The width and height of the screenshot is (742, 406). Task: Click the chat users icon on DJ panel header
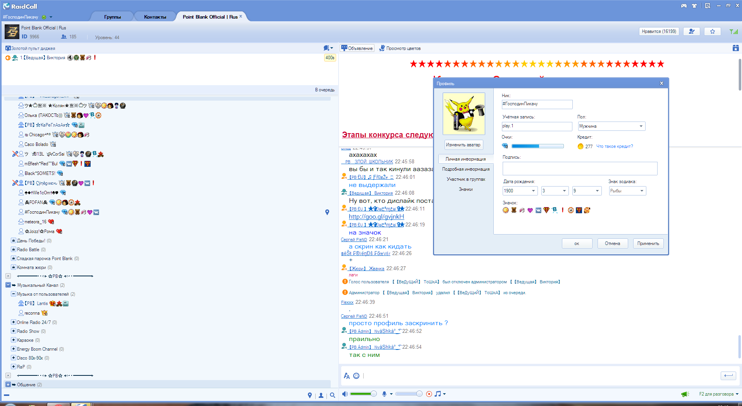[x=326, y=48]
